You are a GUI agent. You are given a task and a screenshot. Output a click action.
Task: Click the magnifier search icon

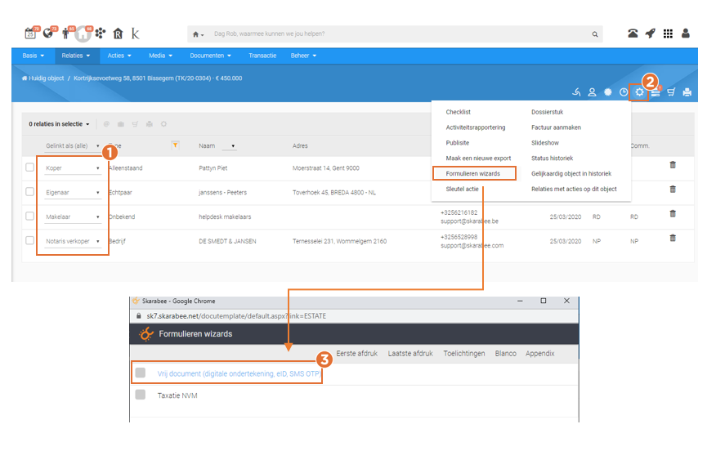(595, 34)
